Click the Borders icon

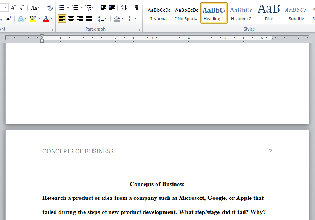130,19
